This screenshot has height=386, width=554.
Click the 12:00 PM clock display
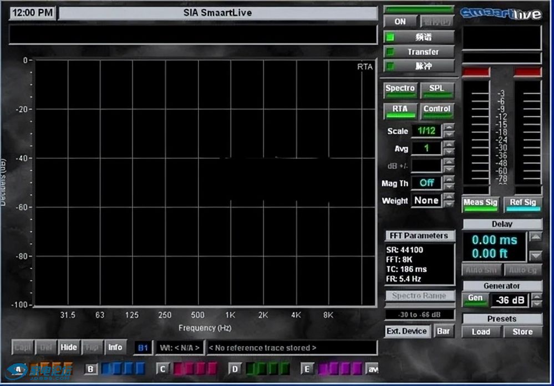33,13
